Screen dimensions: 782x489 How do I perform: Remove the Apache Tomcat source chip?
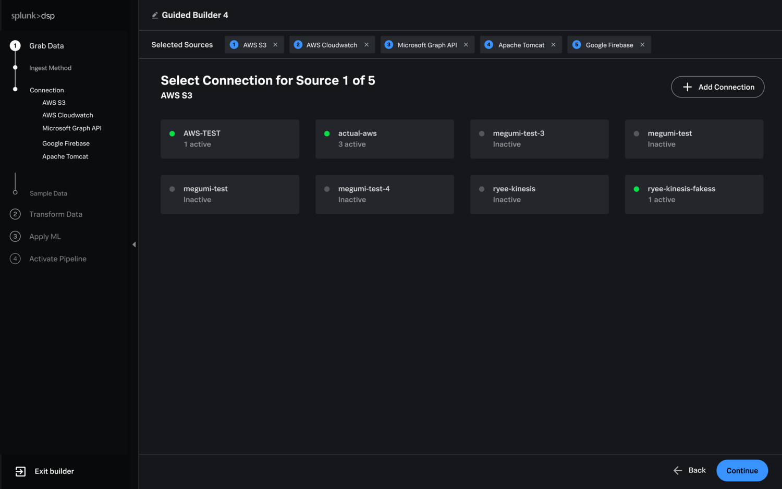553,45
